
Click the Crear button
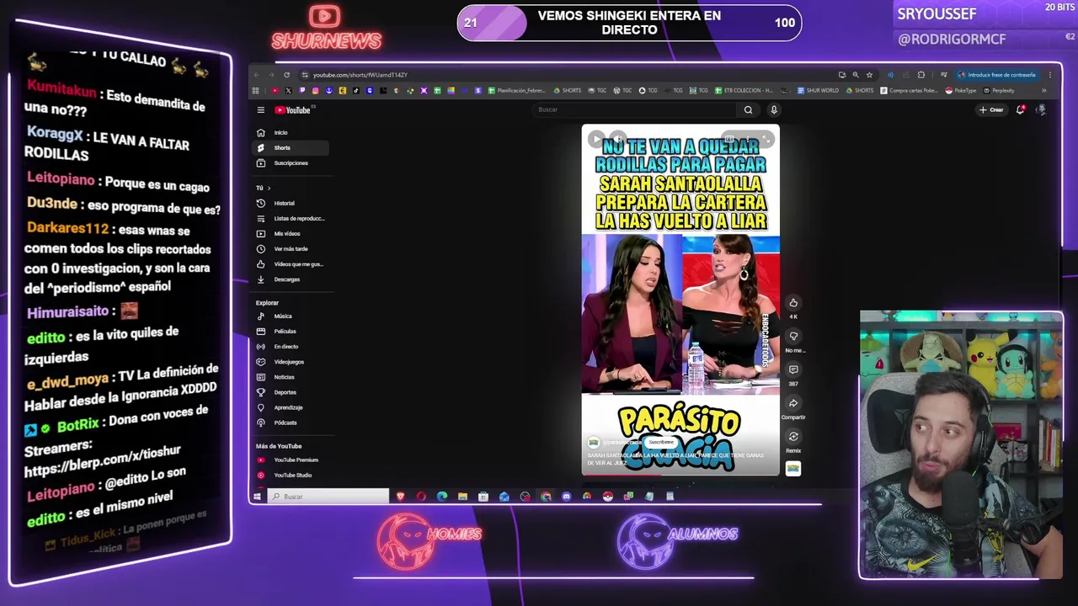click(991, 109)
